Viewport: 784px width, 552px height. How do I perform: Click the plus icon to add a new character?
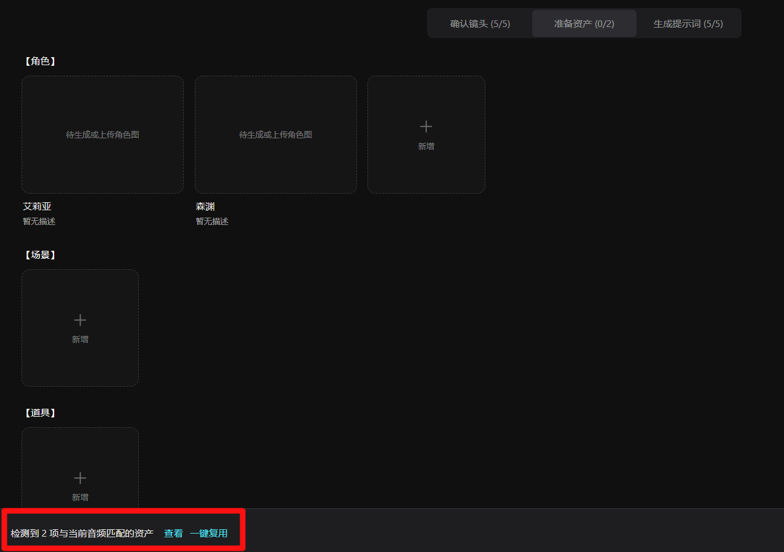tap(426, 127)
